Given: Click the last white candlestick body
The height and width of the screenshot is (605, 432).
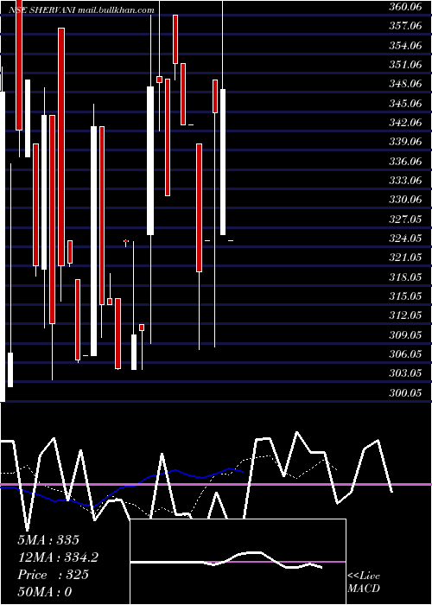Looking at the screenshot, I should [x=223, y=162].
